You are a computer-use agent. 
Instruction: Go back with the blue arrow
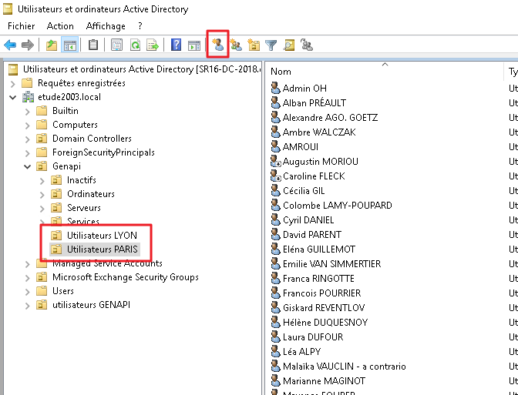pos(10,45)
